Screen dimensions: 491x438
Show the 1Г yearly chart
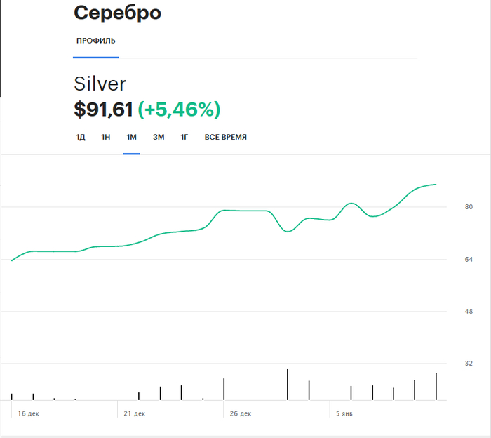184,137
